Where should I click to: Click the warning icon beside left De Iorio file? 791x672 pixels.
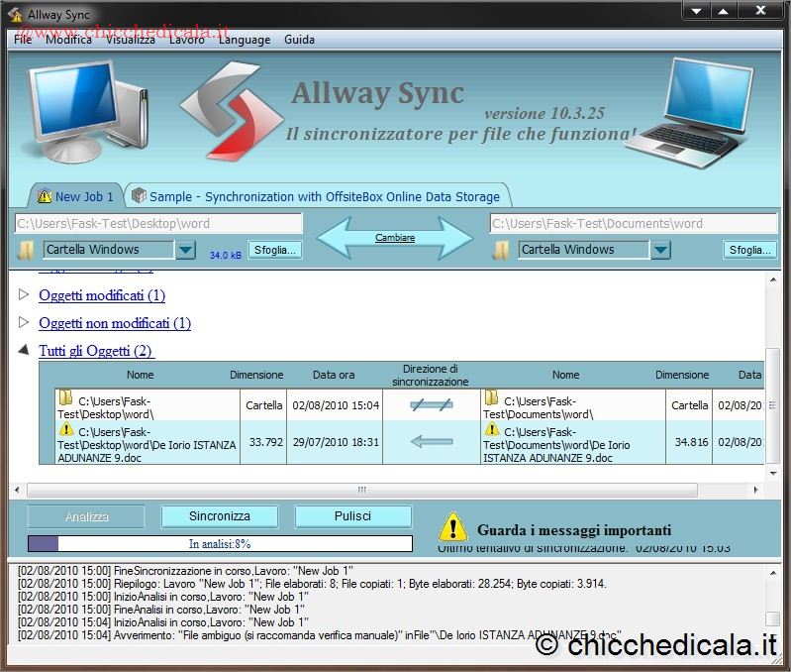point(65,430)
